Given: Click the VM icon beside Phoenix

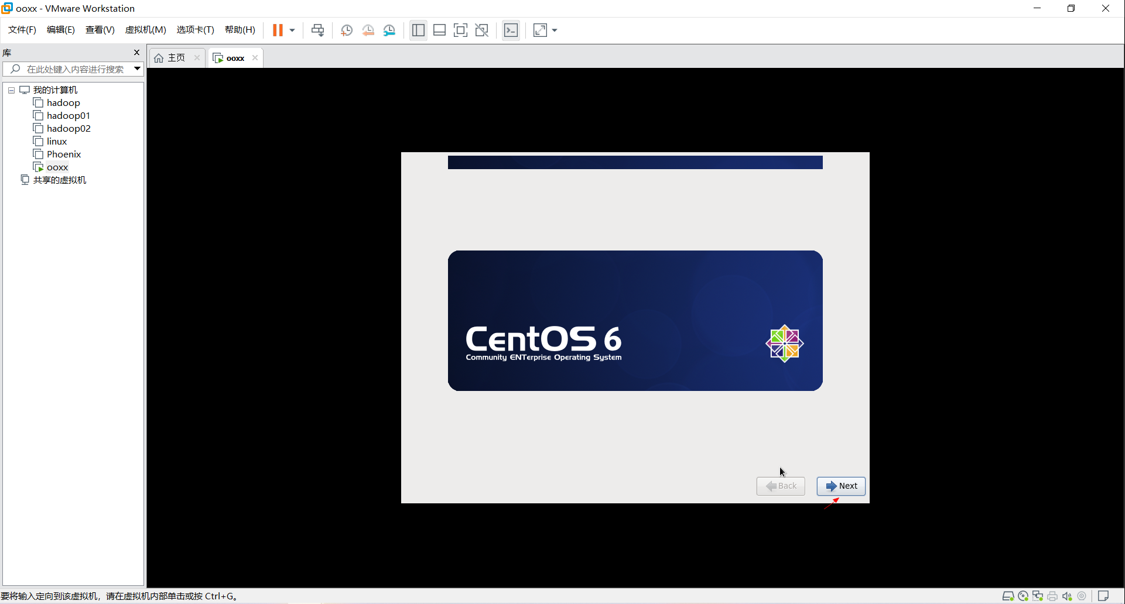Looking at the screenshot, I should coord(38,155).
